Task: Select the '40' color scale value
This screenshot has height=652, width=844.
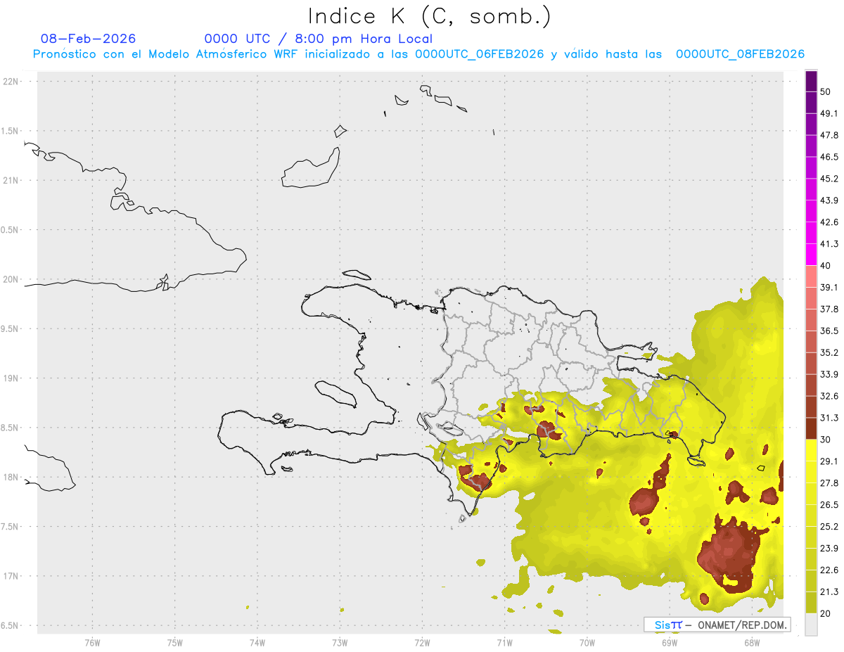Action: point(826,266)
